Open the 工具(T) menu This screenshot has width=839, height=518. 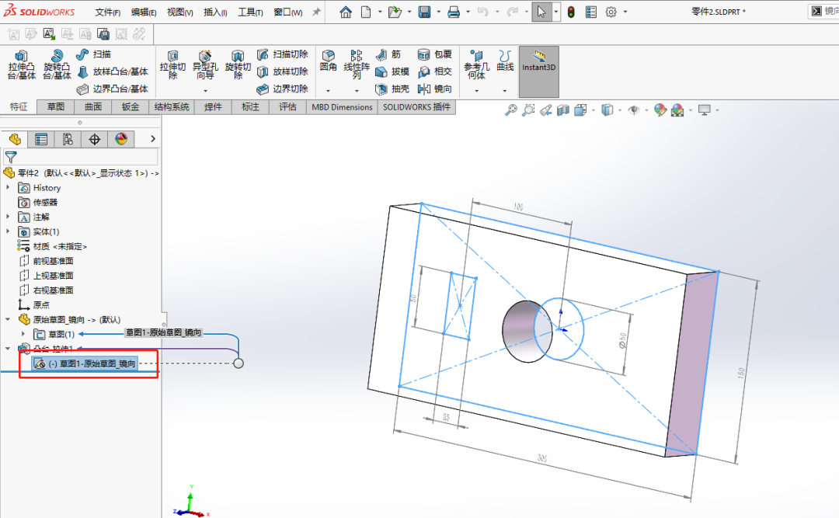(x=250, y=12)
